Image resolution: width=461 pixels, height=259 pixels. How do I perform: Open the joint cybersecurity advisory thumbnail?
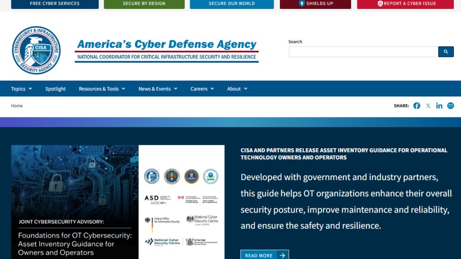117,202
